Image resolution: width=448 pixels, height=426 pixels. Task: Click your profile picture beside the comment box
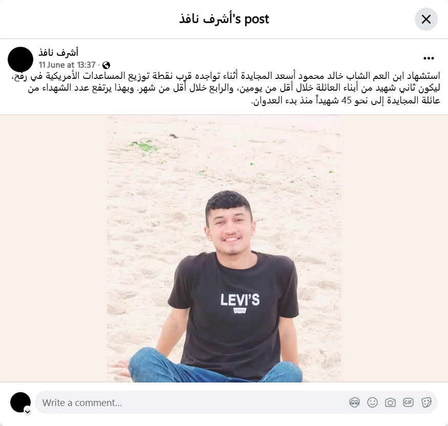(20, 402)
